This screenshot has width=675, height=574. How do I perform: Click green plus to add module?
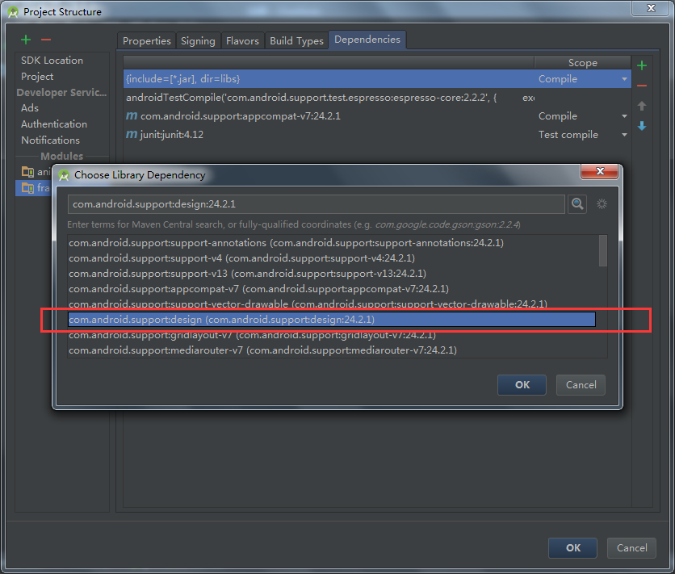pos(26,40)
